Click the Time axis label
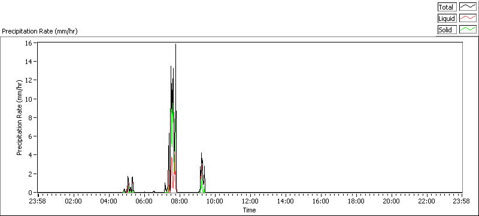The height and width of the screenshot is (216, 479). pos(249,210)
